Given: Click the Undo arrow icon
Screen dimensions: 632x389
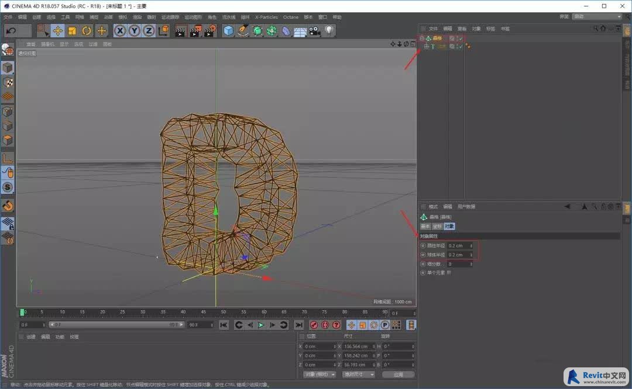Looking at the screenshot, I should (11, 30).
